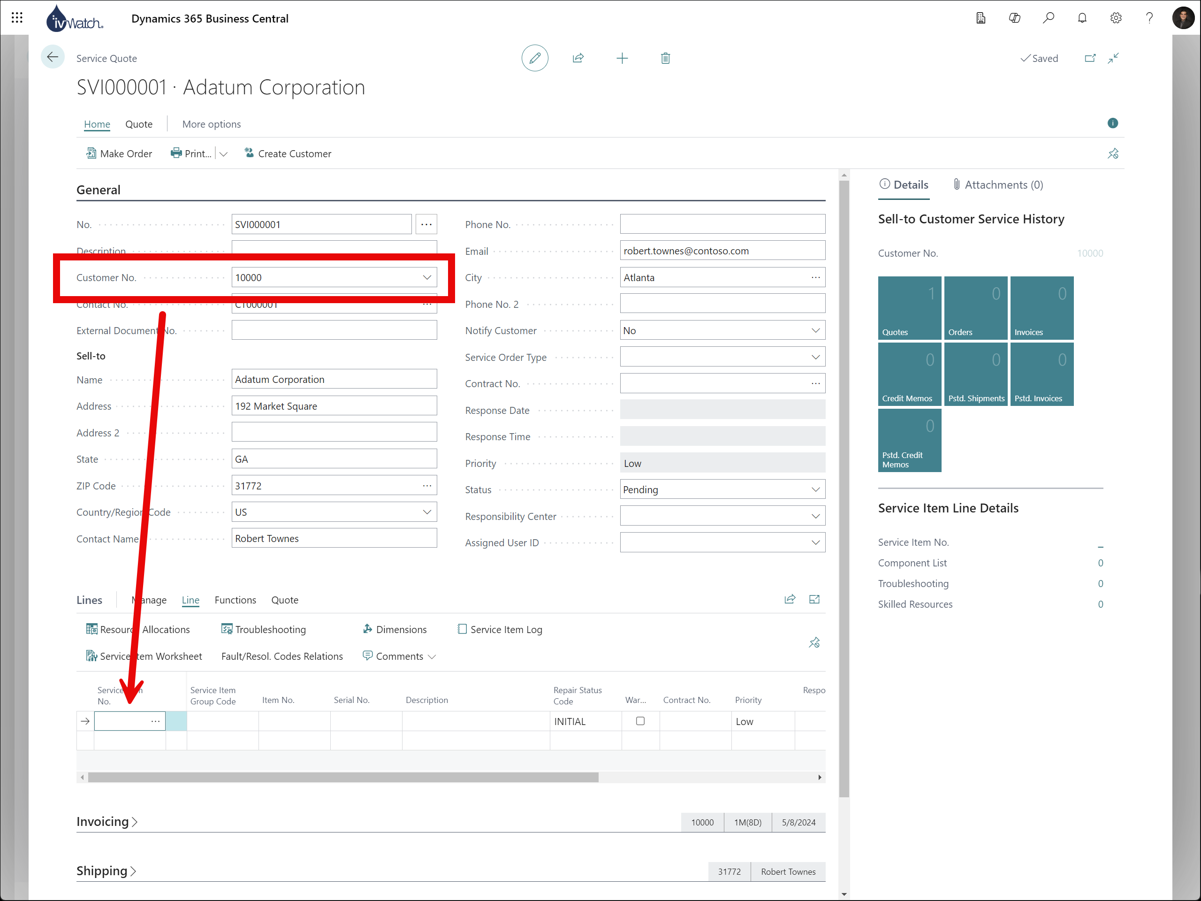
Task: Select the Details factbox tab
Action: pos(904,184)
